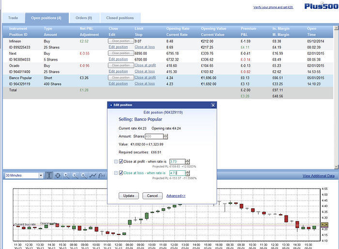The image size is (339, 249).
Task: Open Edit position link for Banco Popular
Action: [x=118, y=84]
